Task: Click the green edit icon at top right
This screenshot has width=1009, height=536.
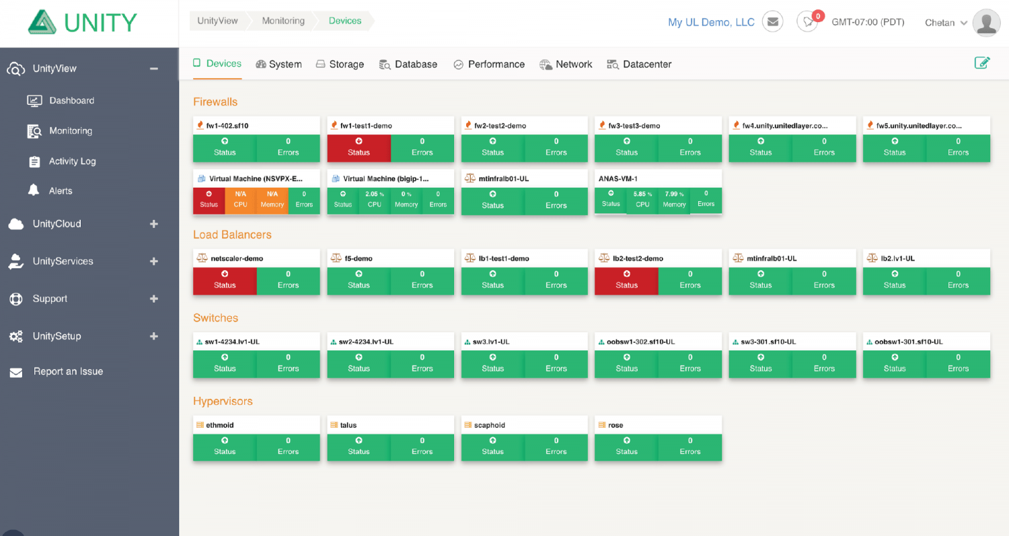Action: click(x=982, y=63)
